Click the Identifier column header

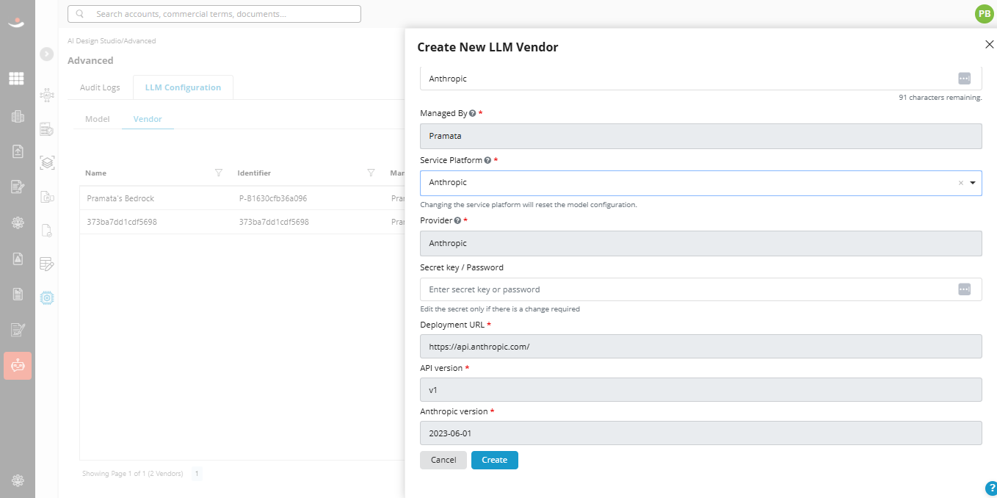click(254, 173)
